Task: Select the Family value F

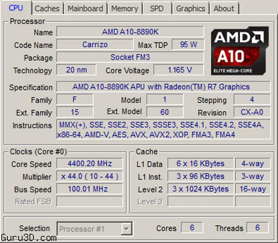Action: (75, 99)
